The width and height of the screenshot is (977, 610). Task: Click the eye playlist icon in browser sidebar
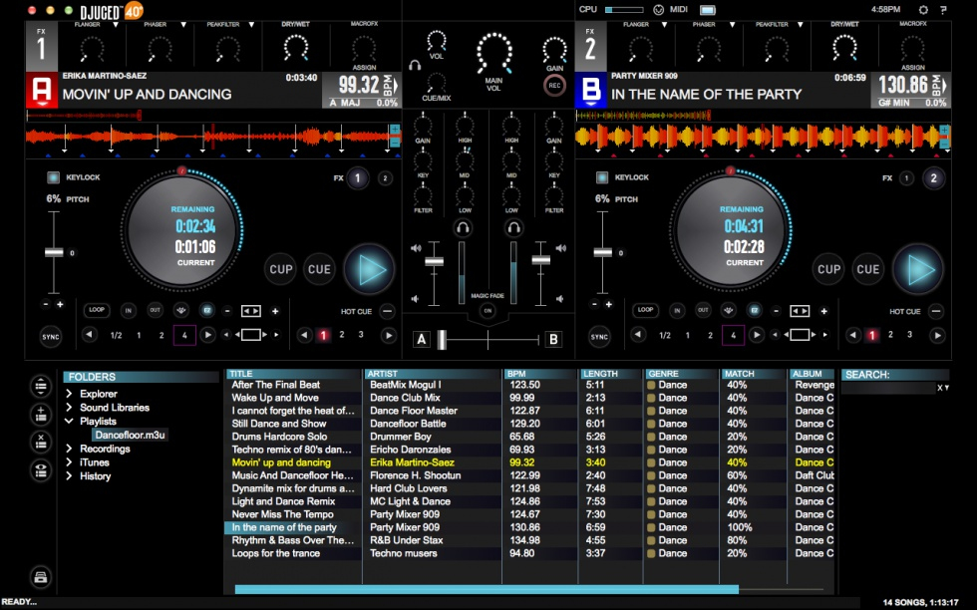[41, 469]
